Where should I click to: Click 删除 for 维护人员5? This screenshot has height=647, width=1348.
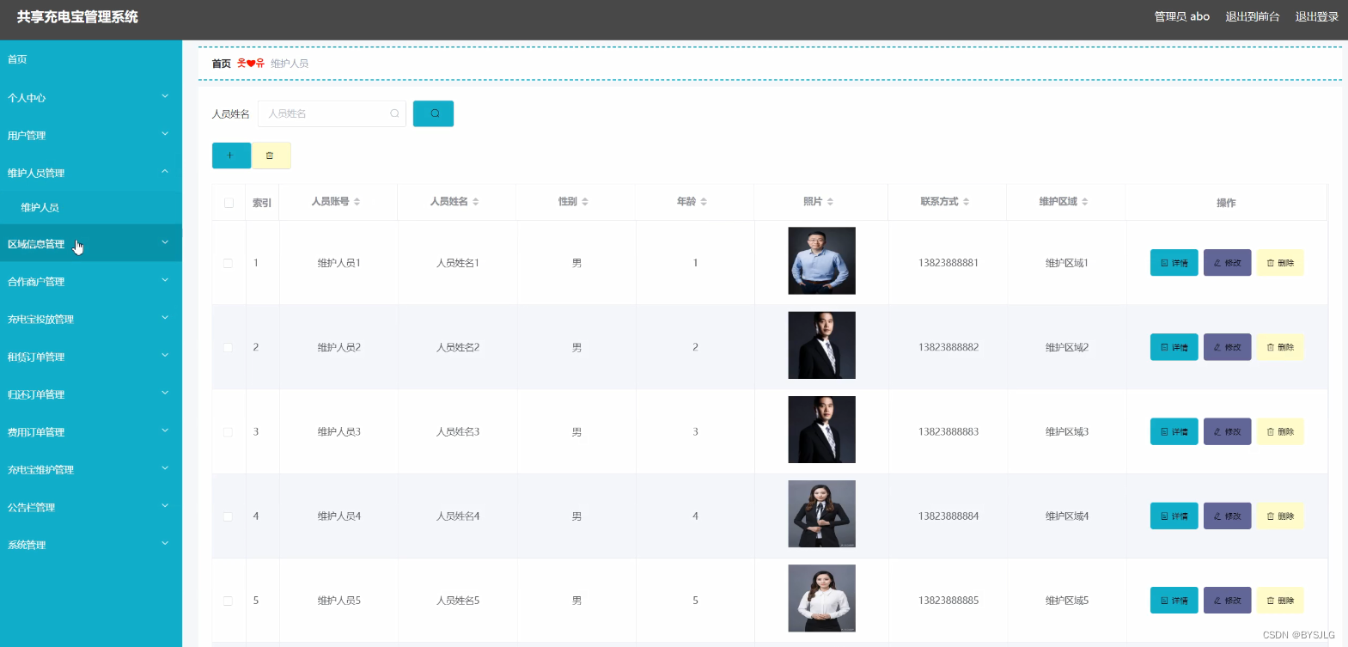coord(1280,600)
